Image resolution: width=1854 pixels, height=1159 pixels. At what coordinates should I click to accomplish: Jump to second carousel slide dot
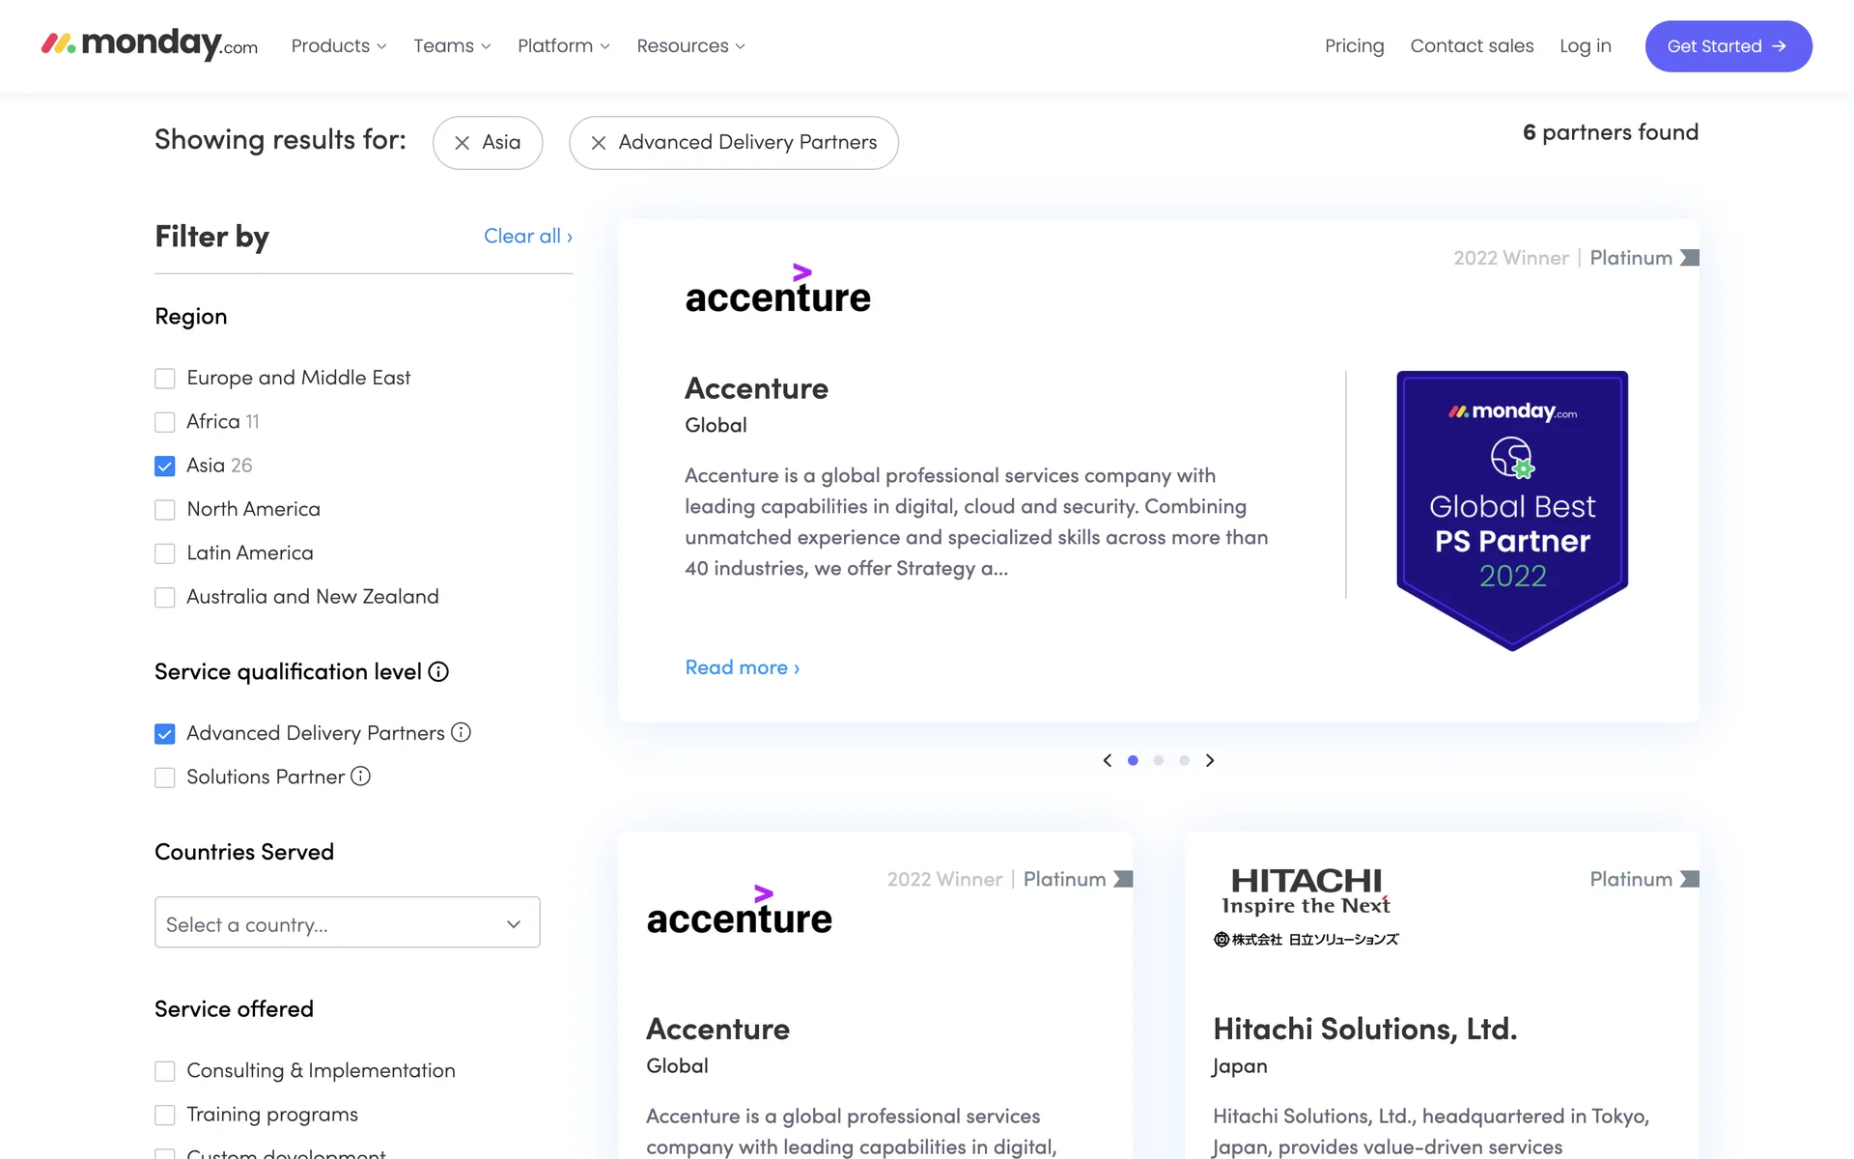(1159, 761)
